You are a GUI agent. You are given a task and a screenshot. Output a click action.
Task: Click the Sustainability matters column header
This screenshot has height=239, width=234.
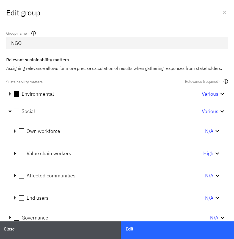click(24, 82)
